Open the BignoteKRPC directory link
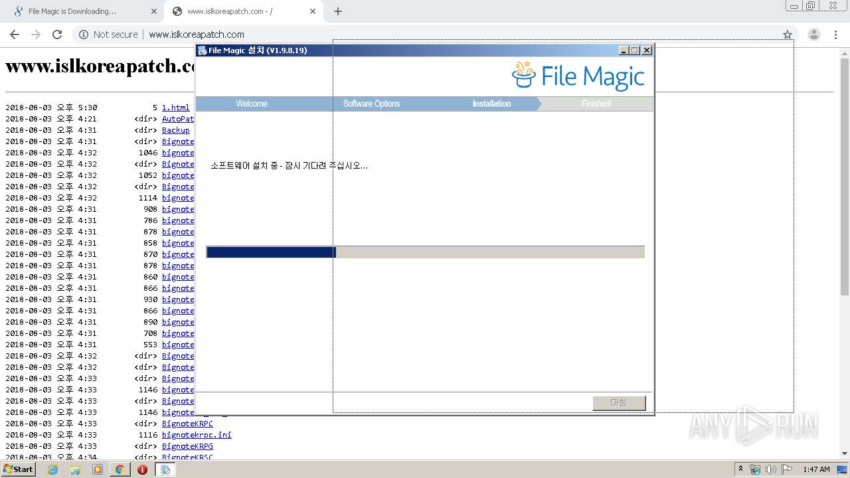The image size is (850, 478). [187, 424]
